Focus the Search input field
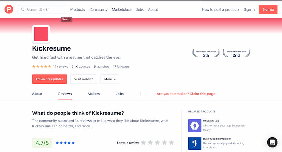This screenshot has height=152, width=282. tap(42, 9)
